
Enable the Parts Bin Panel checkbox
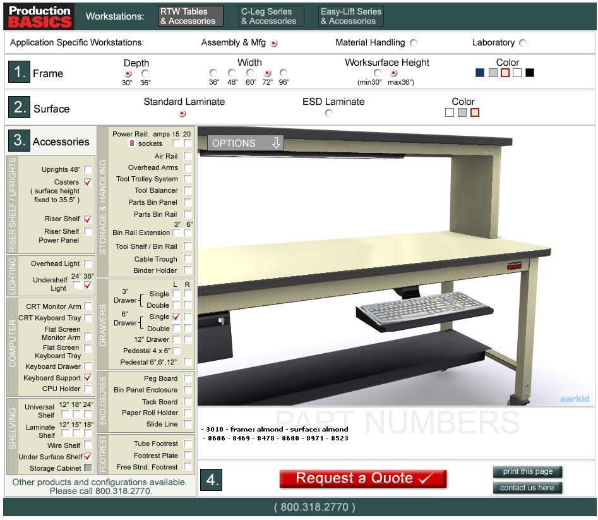pos(188,202)
